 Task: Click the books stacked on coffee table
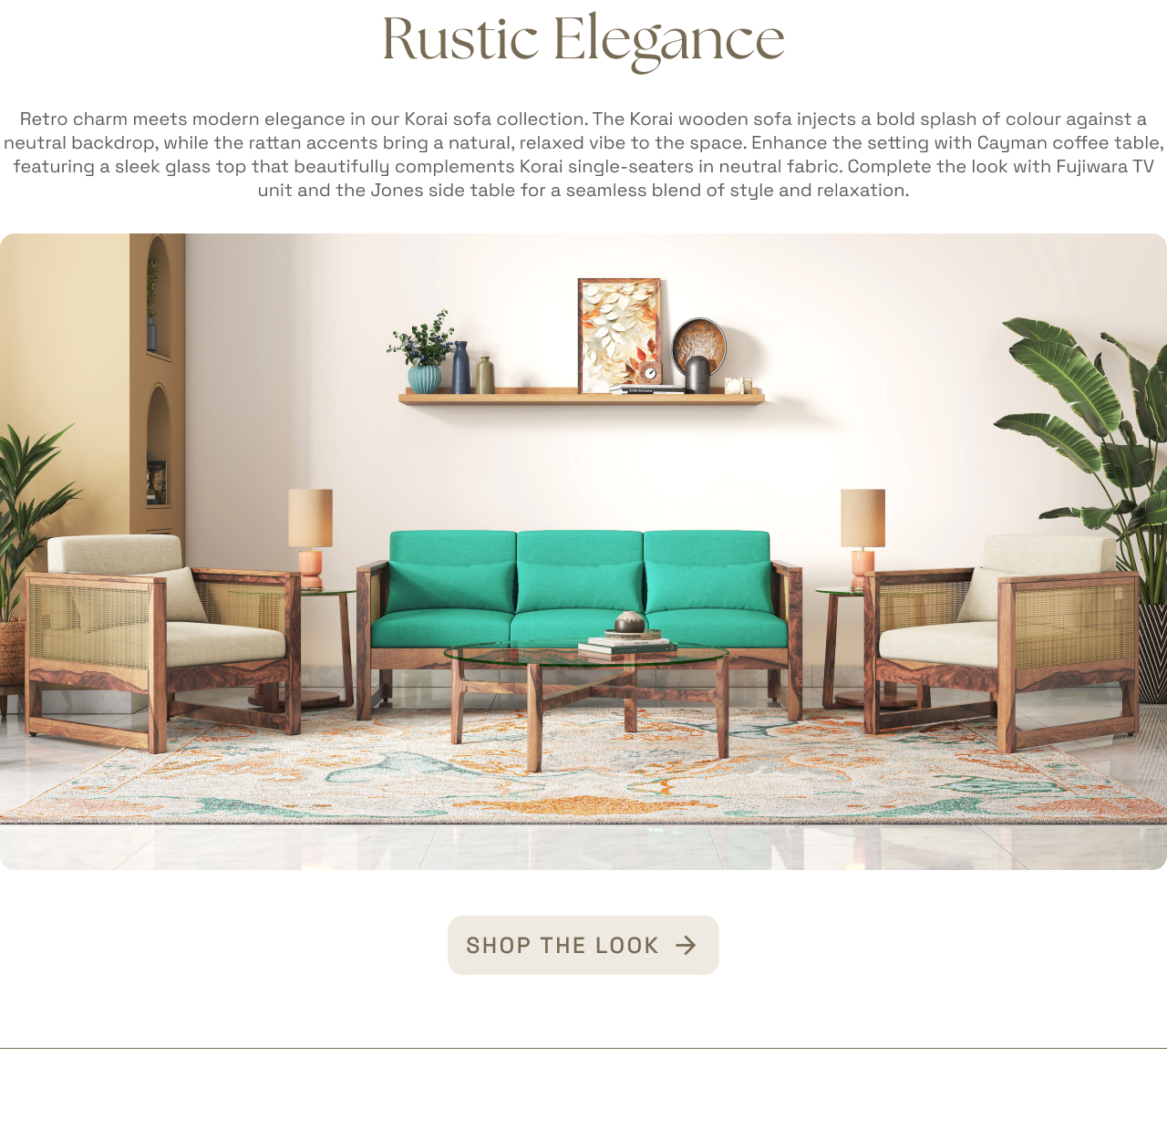click(x=627, y=646)
